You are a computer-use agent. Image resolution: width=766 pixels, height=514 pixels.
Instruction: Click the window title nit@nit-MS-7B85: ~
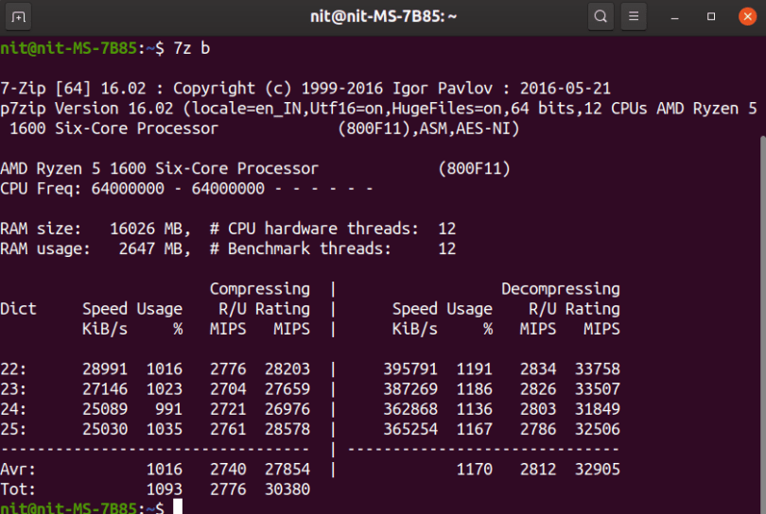384,17
